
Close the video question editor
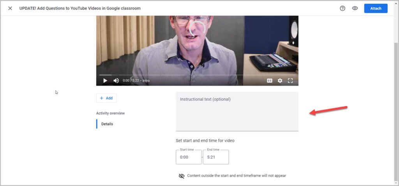click(10, 9)
